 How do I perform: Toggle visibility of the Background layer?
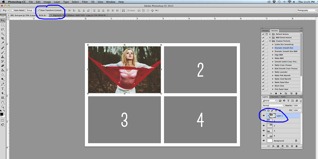(264, 141)
